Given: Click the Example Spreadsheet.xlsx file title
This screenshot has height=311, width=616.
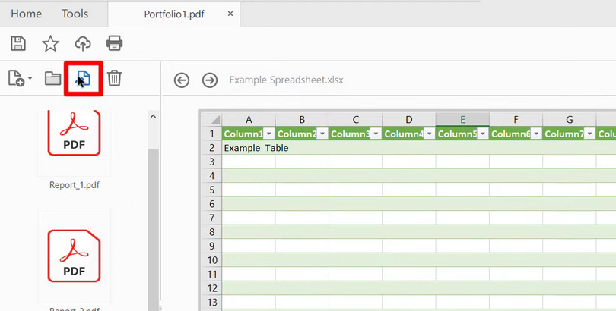Looking at the screenshot, I should (x=287, y=80).
